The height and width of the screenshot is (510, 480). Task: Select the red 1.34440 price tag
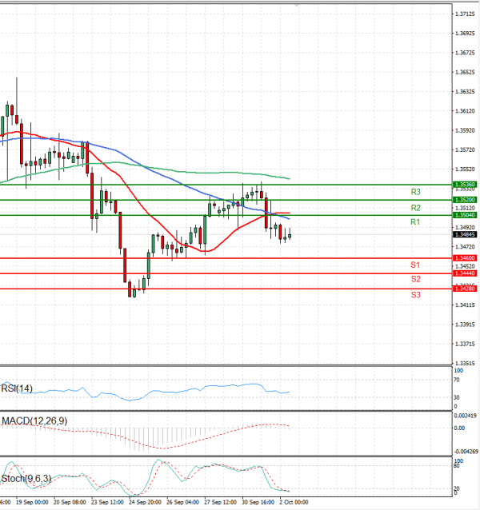pyautogui.click(x=465, y=273)
